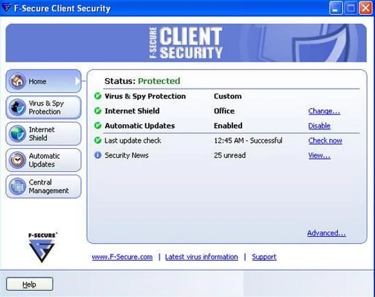Click '12:45 AM - Successful' update result
This screenshot has width=375, height=297.
point(248,141)
